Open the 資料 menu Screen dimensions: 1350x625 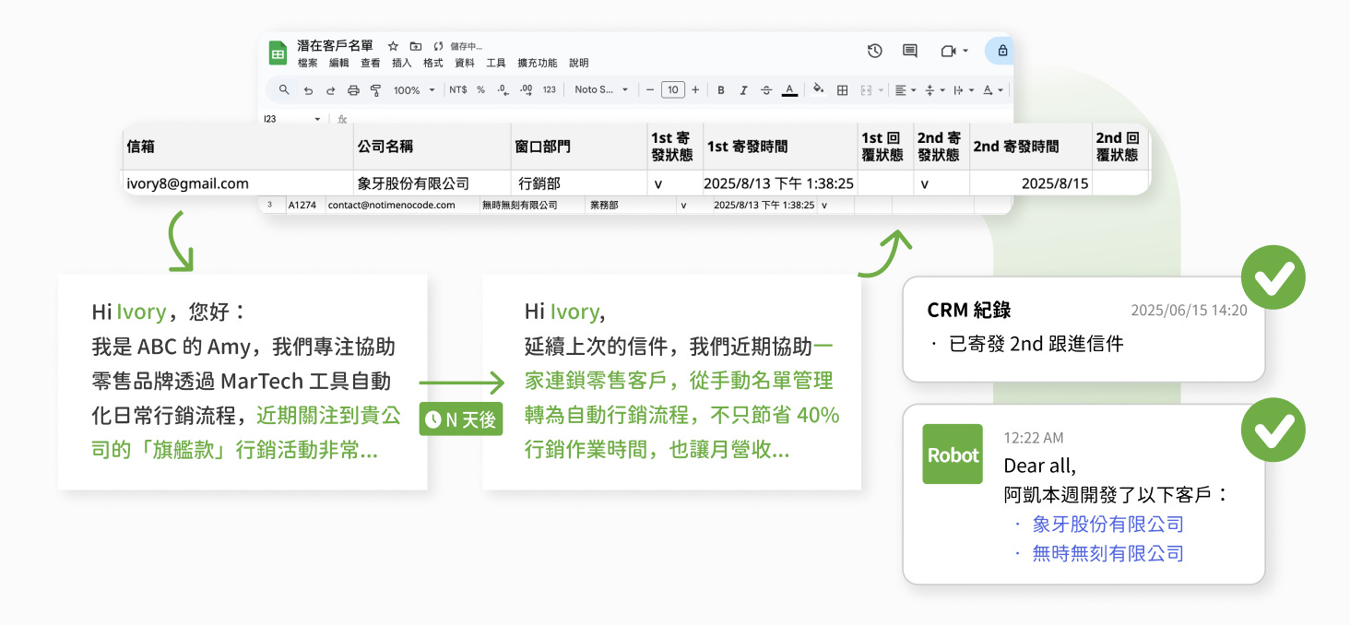pos(465,64)
